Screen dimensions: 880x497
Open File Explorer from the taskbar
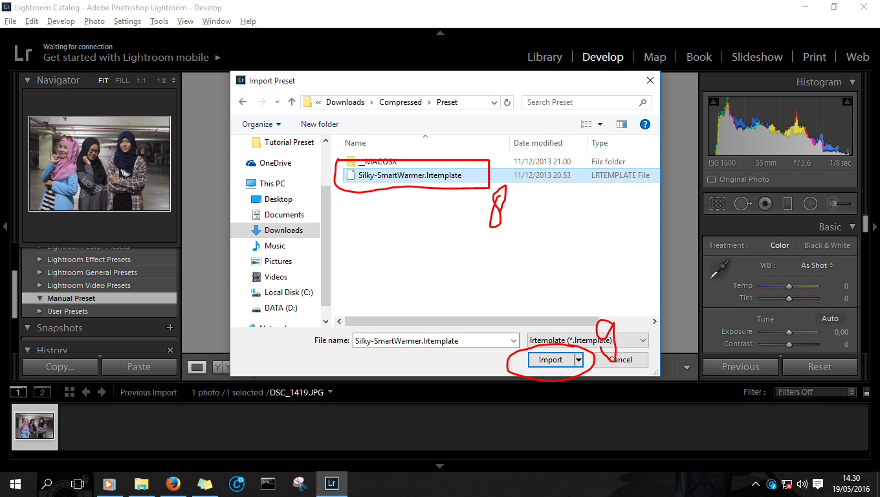(141, 483)
